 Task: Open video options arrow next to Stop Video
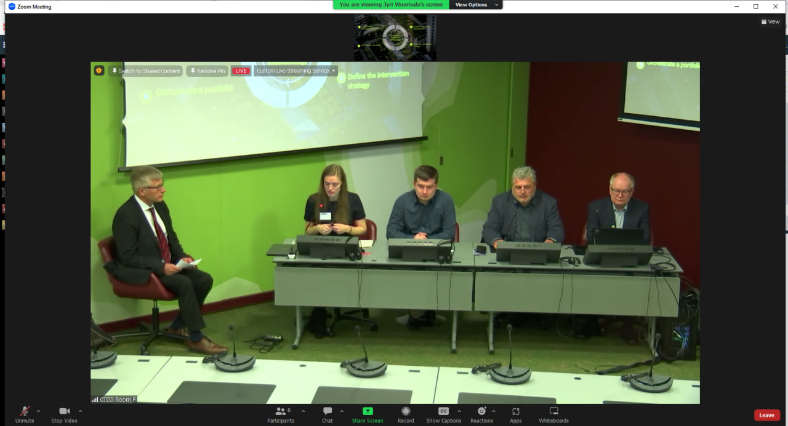click(80, 411)
